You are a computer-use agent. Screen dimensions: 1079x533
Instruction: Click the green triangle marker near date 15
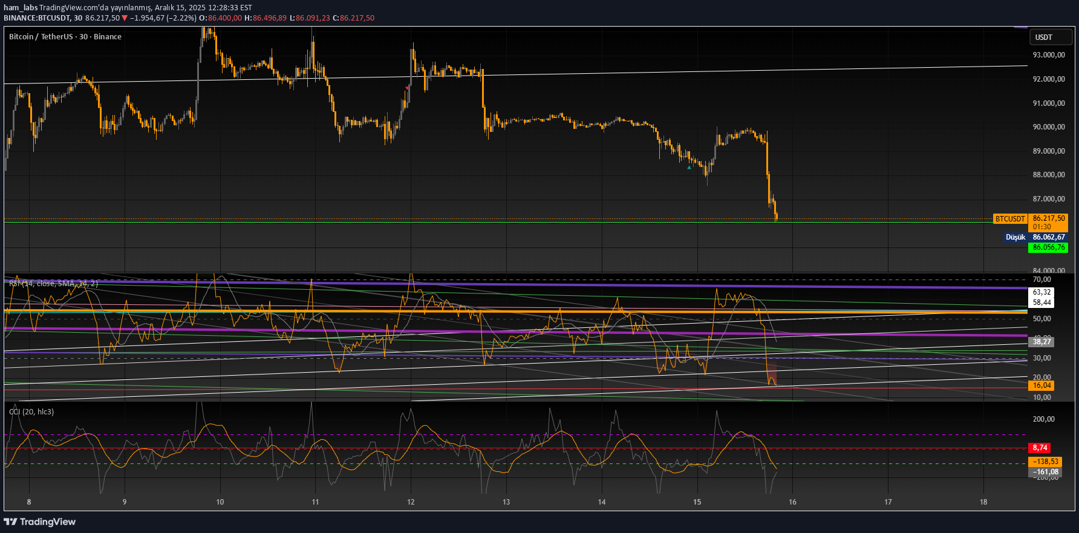(x=689, y=168)
